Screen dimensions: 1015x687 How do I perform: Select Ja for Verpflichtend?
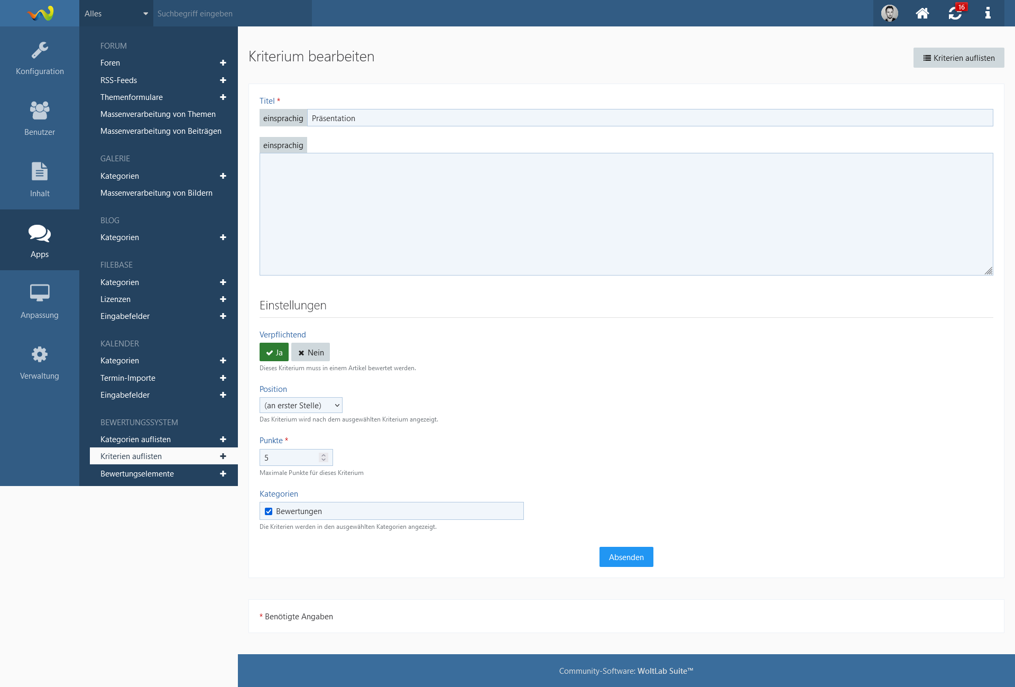274,352
